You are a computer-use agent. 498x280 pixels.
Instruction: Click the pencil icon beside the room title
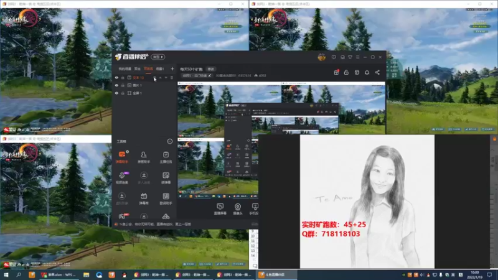click(210, 75)
